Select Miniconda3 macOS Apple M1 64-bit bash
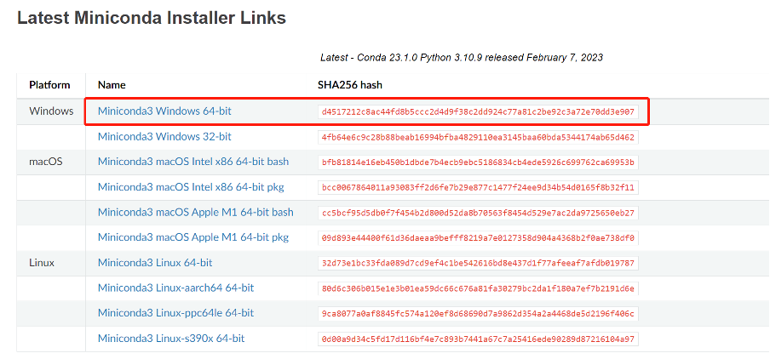 [195, 212]
